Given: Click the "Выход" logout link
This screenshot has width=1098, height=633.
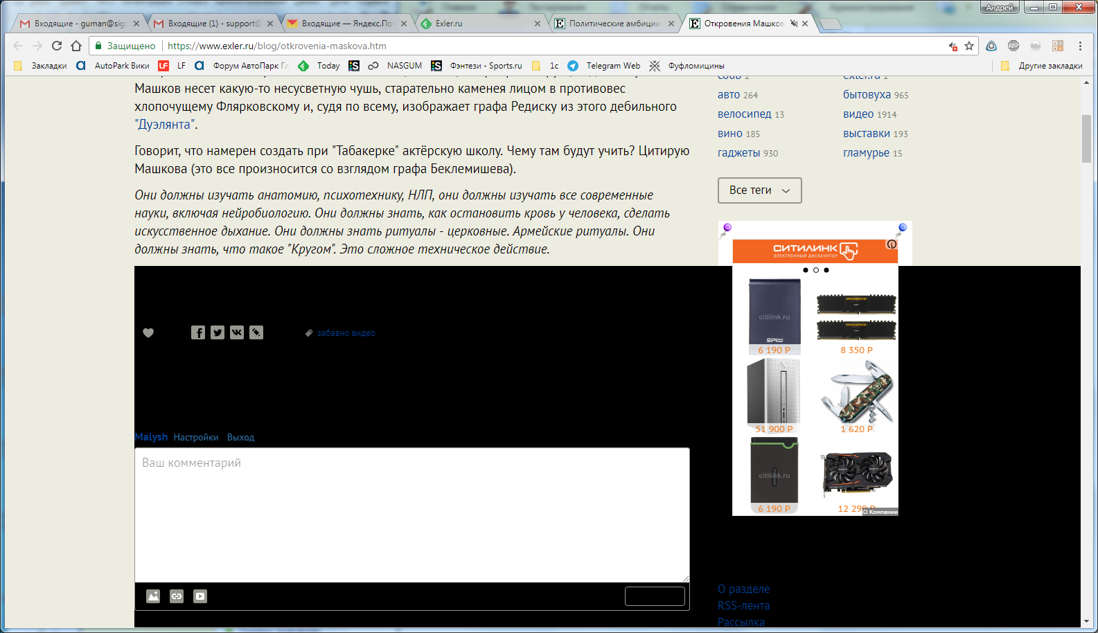Looking at the screenshot, I should point(240,438).
